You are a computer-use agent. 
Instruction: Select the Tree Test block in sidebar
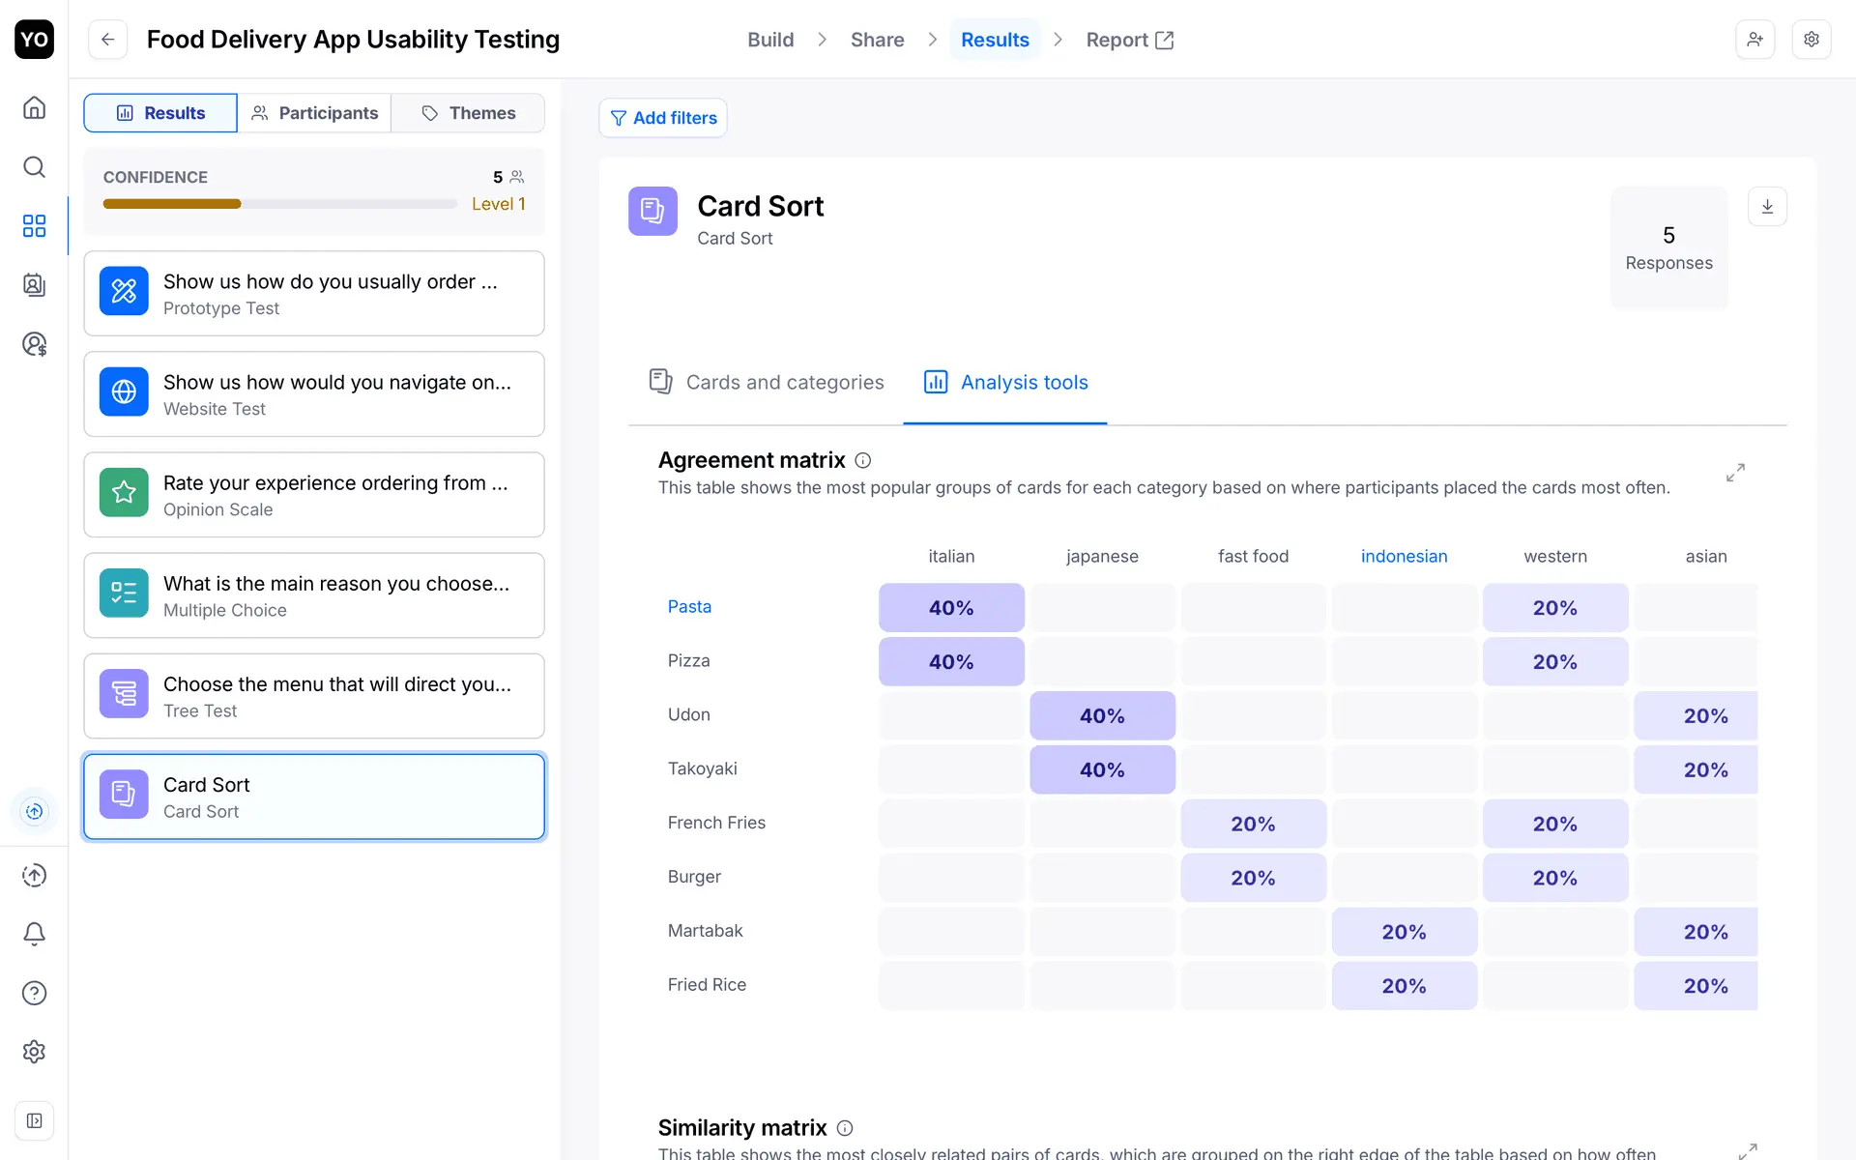(314, 696)
